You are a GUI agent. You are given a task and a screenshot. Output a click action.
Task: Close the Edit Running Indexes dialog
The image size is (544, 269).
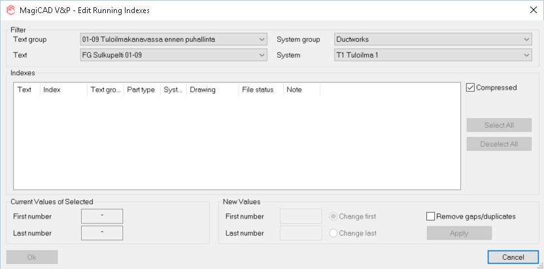click(x=534, y=10)
